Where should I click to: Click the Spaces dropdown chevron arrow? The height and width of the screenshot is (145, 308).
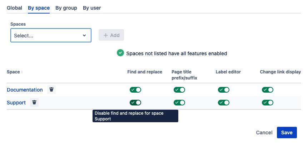(x=84, y=36)
